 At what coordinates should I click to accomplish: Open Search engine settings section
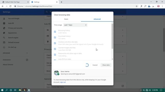[x=13, y=38]
